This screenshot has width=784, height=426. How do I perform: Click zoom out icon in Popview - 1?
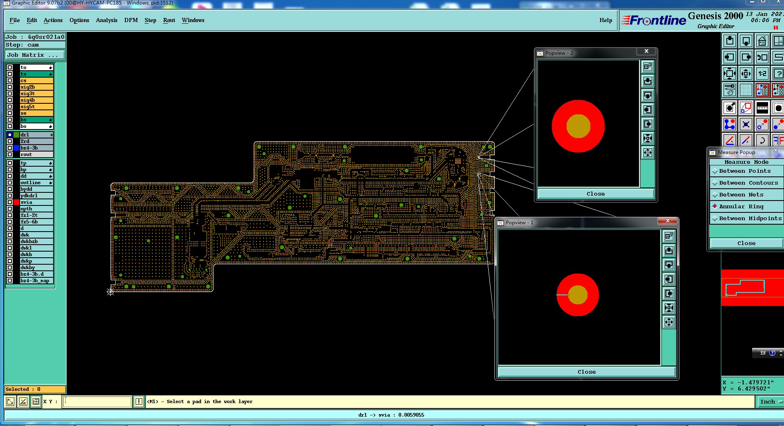click(669, 322)
